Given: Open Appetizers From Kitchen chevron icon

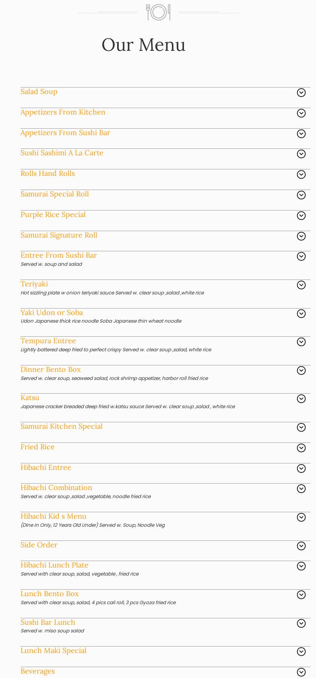Looking at the screenshot, I should pos(301,113).
